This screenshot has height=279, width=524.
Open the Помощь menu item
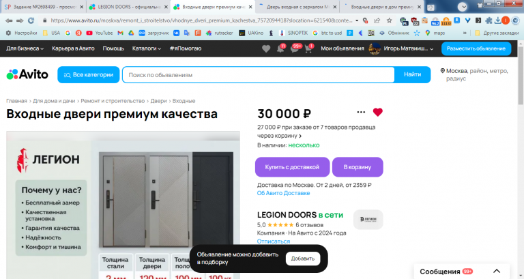pos(113,48)
